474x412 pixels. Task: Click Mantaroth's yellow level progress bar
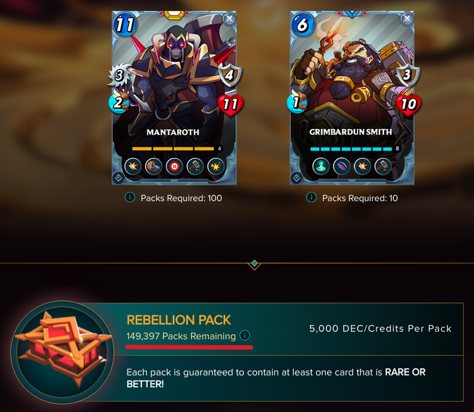point(173,149)
